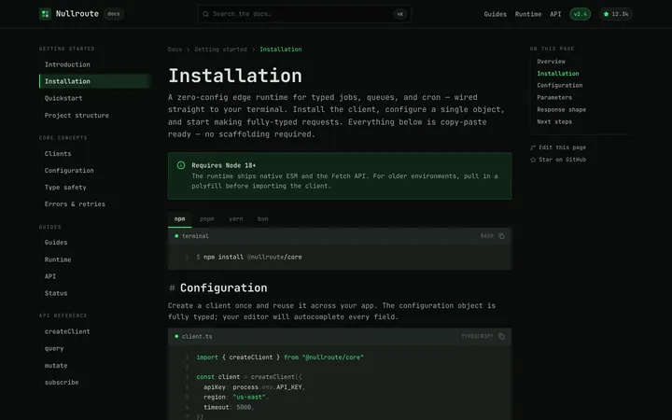
Task: Click the docs badge next to Nullroute
Action: click(114, 14)
